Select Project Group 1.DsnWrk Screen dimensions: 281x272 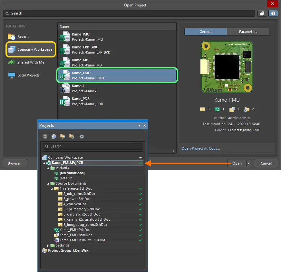coord(68,250)
